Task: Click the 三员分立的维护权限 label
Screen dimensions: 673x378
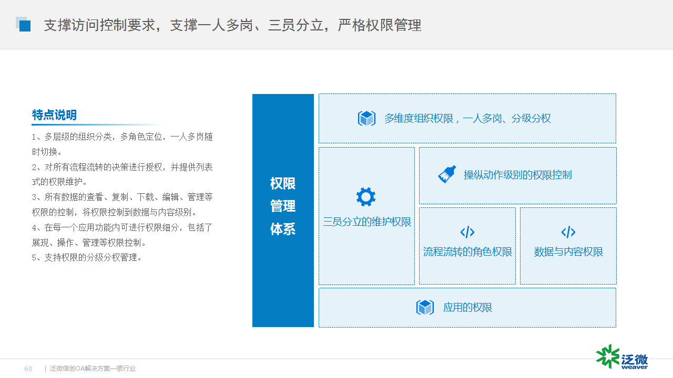Action: (367, 222)
